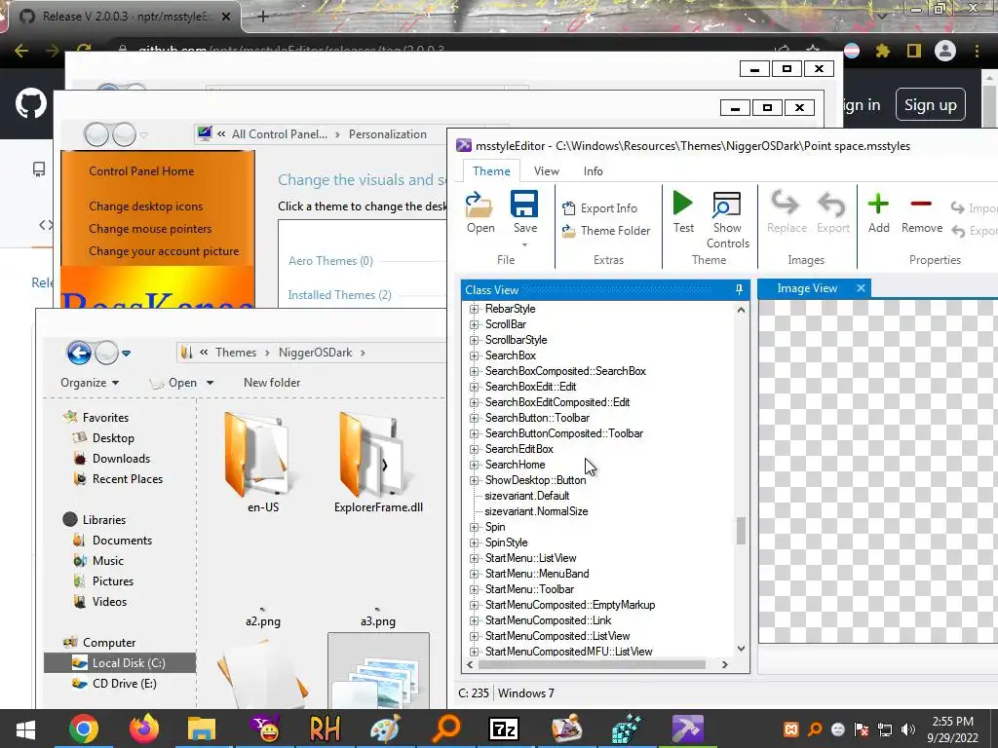This screenshot has width=998, height=748.
Task: Select the Image View tab
Action: [806, 288]
